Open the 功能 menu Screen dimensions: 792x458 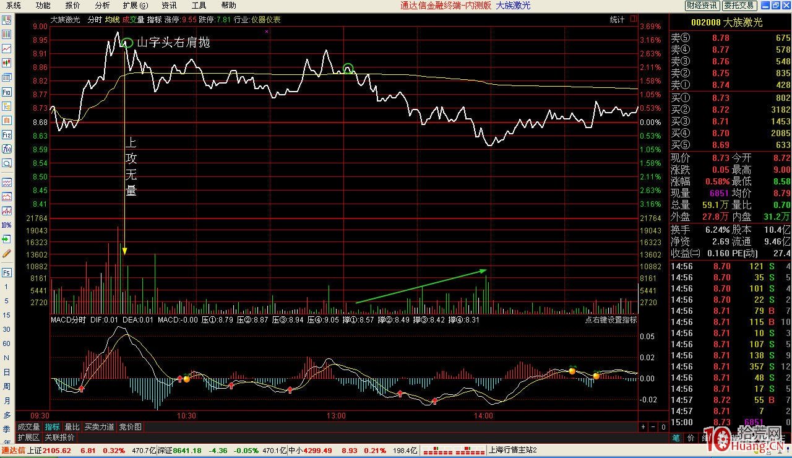[43, 6]
